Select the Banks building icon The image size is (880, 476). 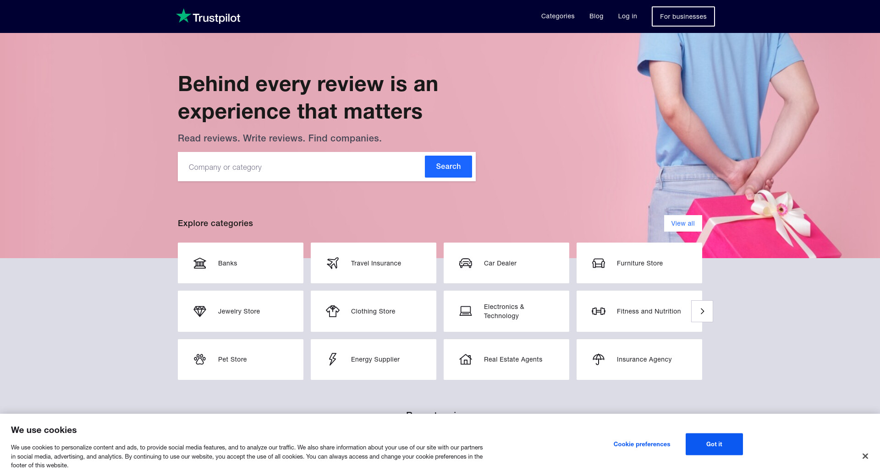pyautogui.click(x=200, y=263)
